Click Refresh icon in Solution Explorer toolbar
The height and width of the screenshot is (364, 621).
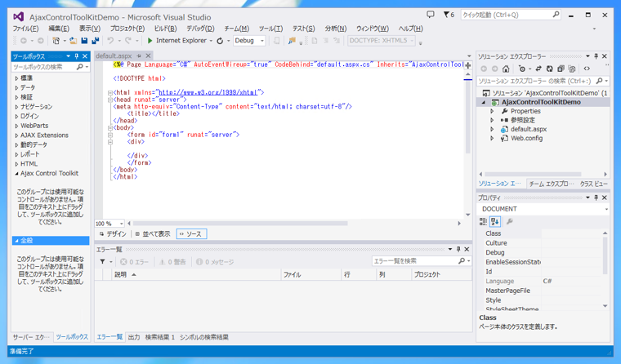coord(549,69)
